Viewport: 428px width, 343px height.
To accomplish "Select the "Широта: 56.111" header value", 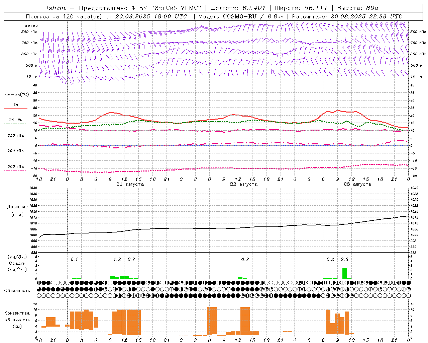I will 301,8.
